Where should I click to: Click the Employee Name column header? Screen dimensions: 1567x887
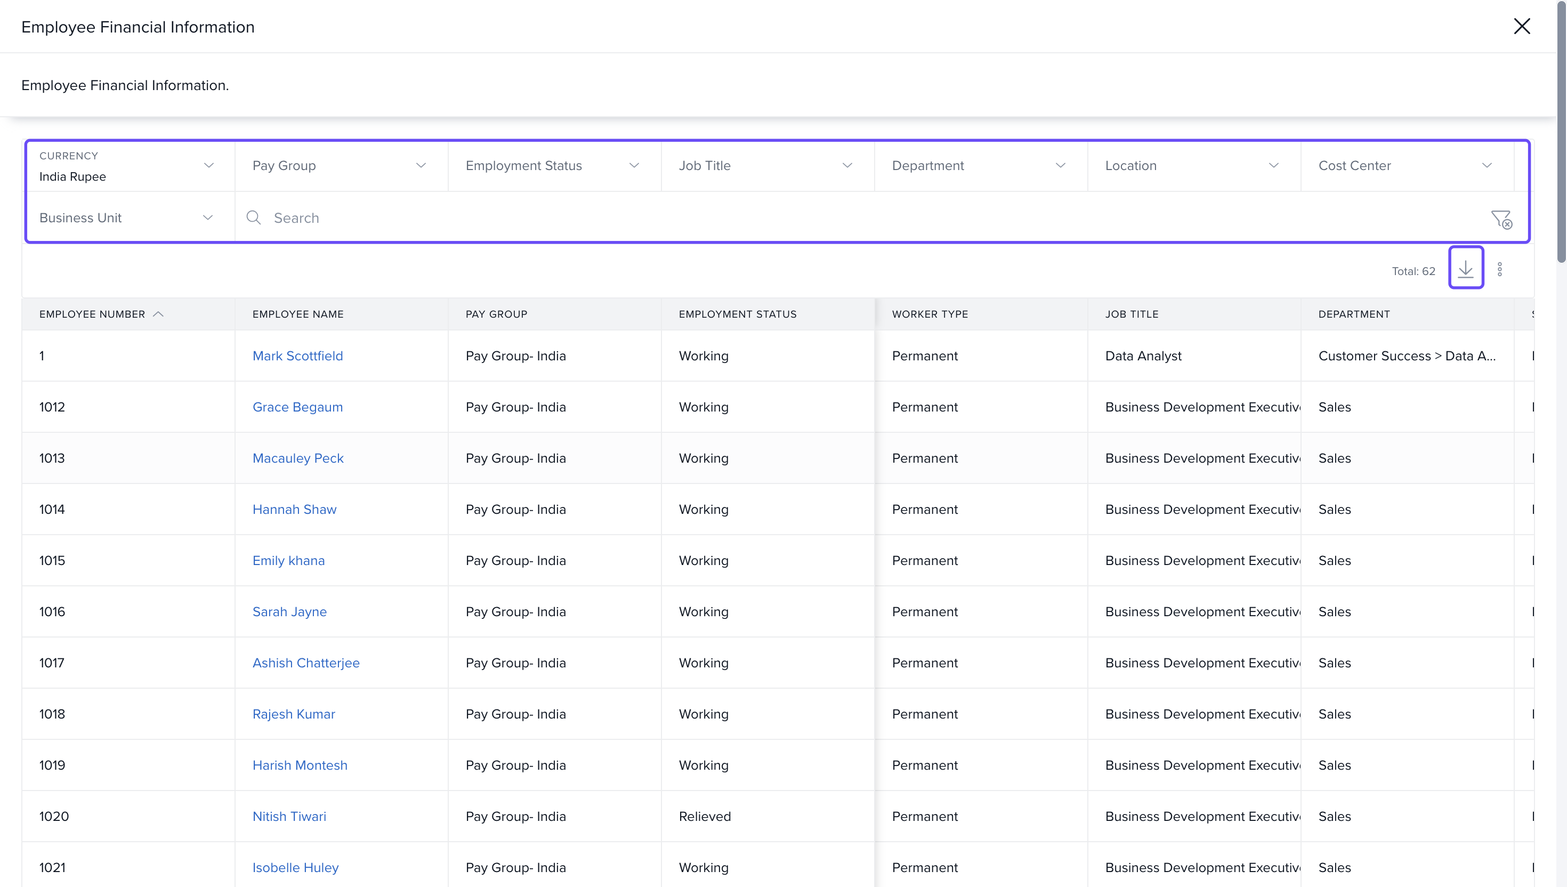(x=298, y=315)
